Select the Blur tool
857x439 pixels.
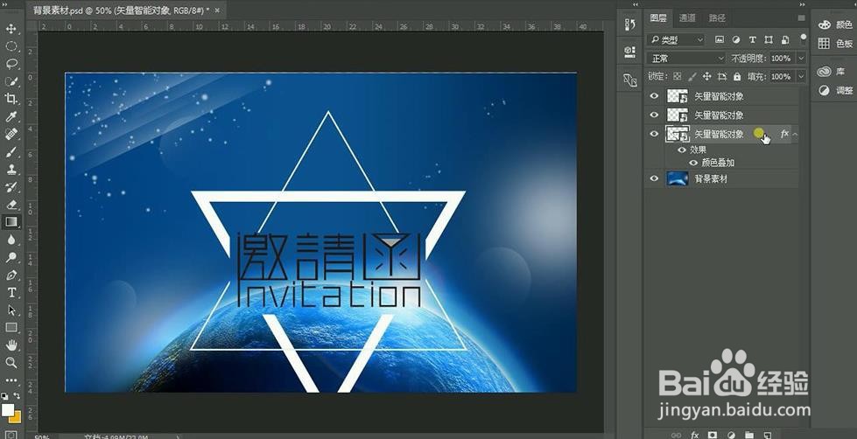coord(11,239)
